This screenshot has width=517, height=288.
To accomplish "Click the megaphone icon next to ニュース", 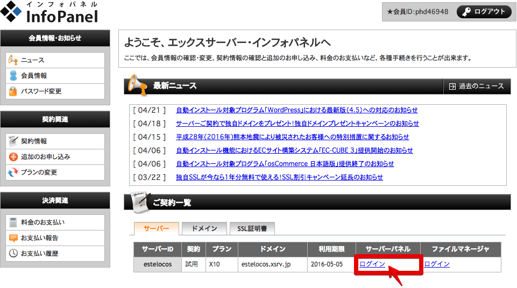I will (13, 60).
